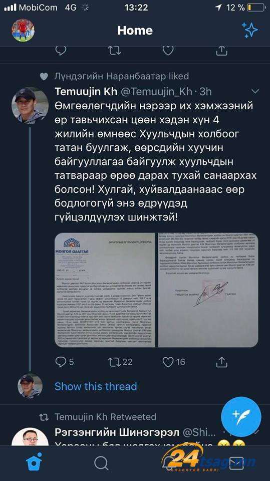Open Temuujin Kh's profile picture
The height and width of the screenshot is (481, 270).
(x=30, y=106)
